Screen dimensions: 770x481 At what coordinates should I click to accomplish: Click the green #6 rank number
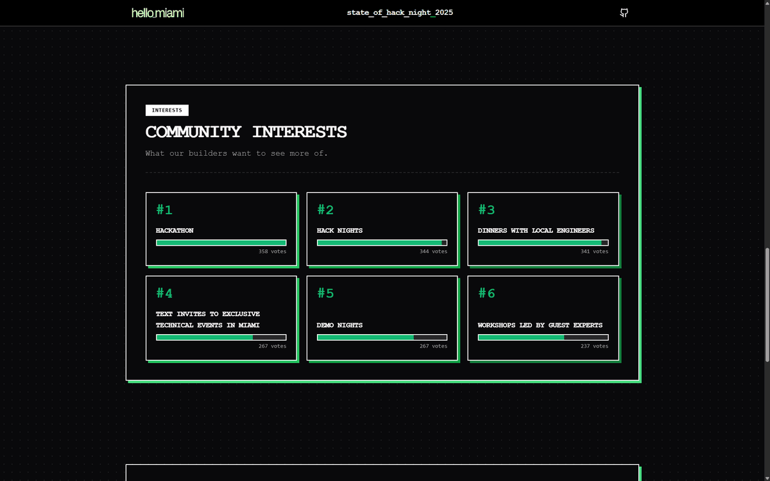tap(487, 293)
